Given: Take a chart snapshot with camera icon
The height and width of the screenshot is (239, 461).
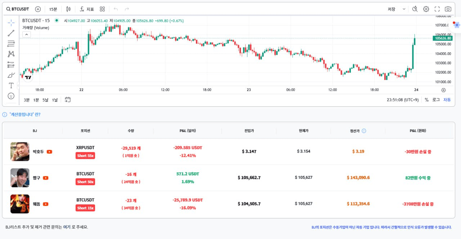Looking at the screenshot, I should [448, 9].
